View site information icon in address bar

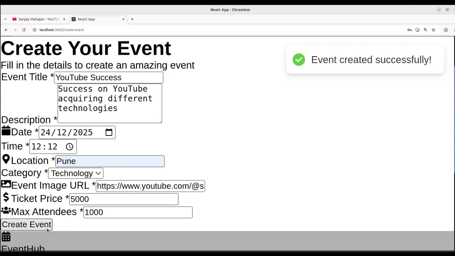click(34, 30)
